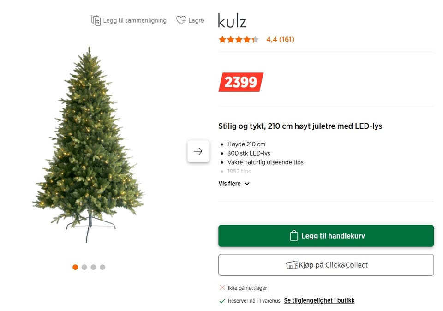Click the compare icon beside Legg til sammenligning
The image size is (443, 311).
[96, 20]
